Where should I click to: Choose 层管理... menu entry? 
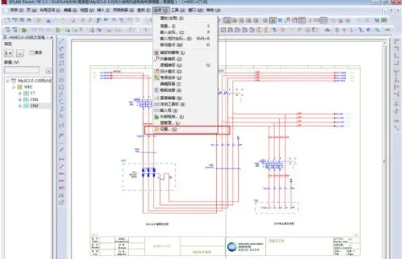click(x=186, y=122)
